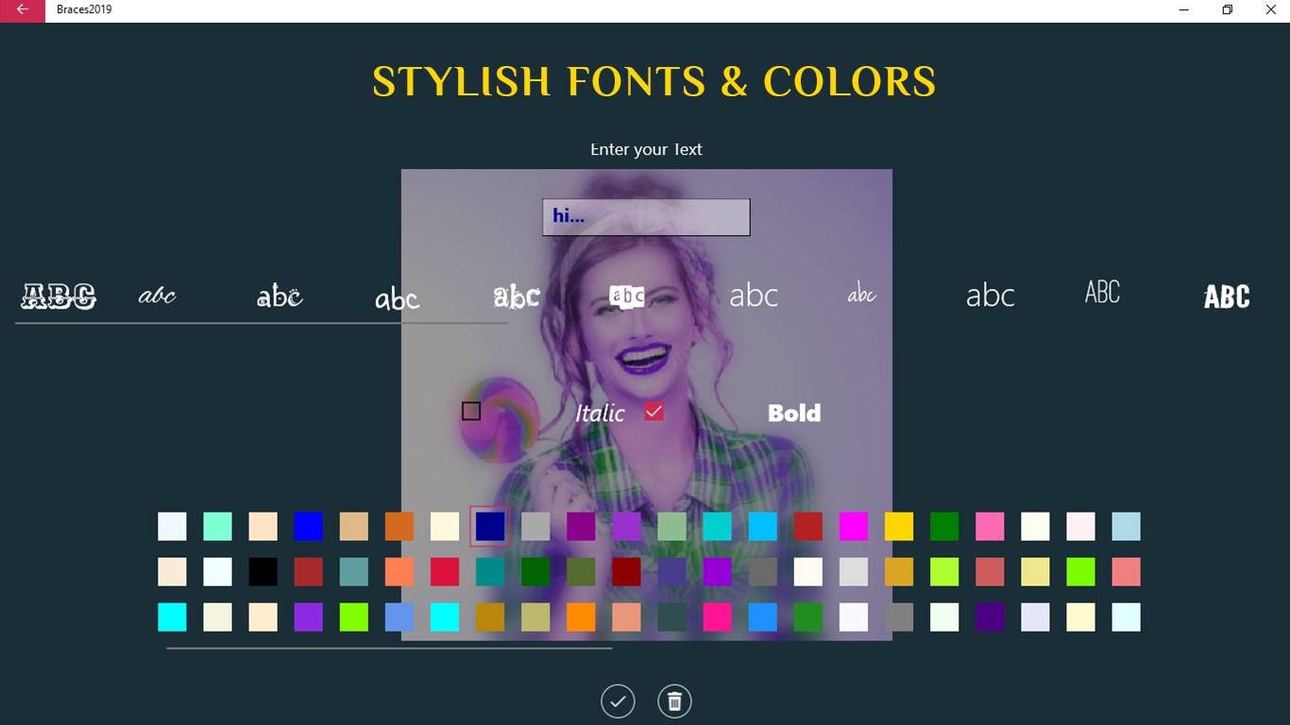Select the magenta swatch in the first row
This screenshot has height=725, width=1290.
(854, 527)
